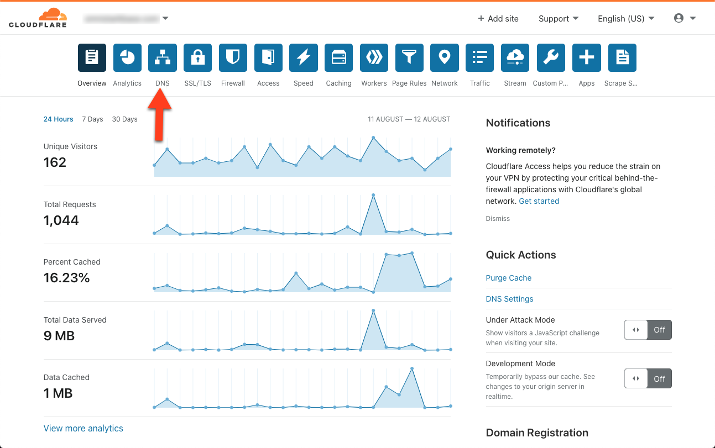Viewport: 715px width, 448px height.
Task: Open the Overview clipboard icon
Action: (92, 58)
